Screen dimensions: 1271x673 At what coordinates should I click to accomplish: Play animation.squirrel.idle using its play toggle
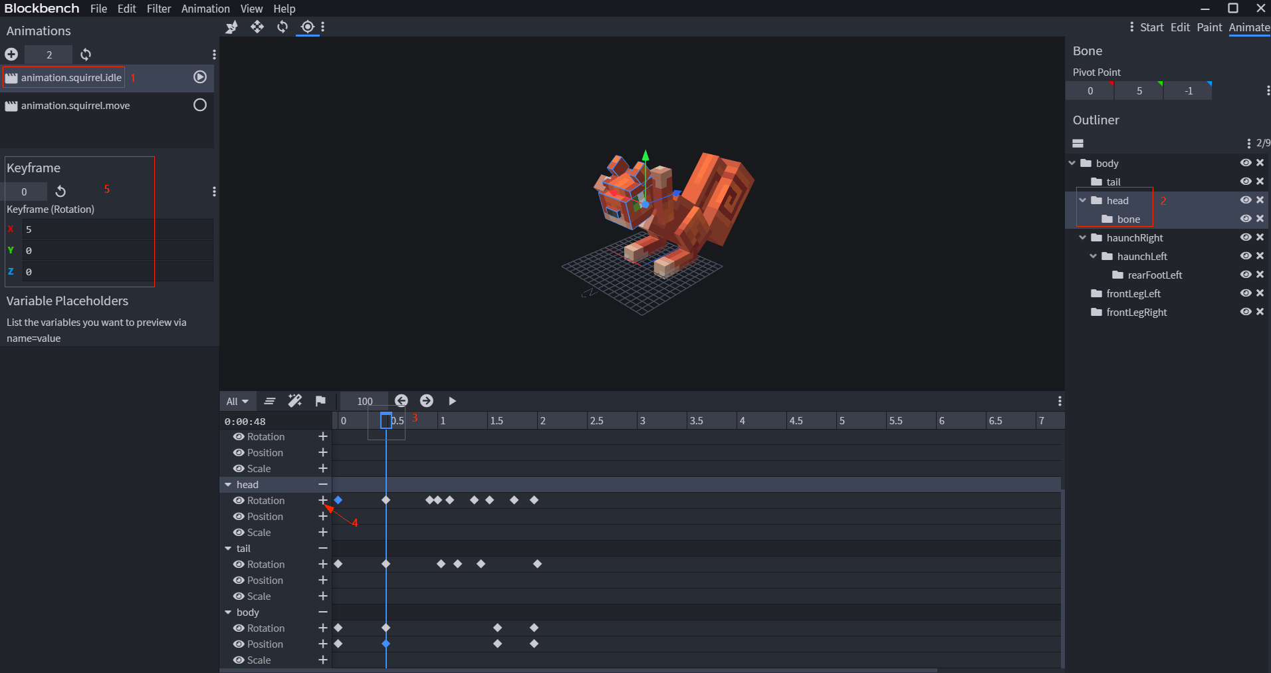(x=200, y=77)
